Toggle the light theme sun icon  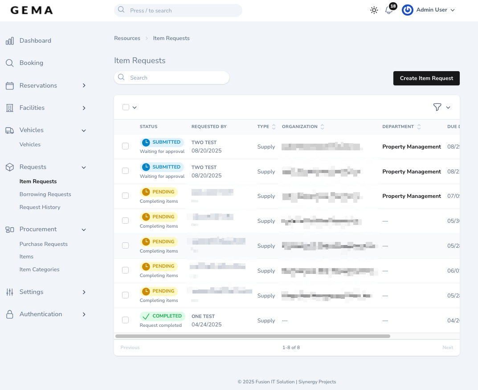pyautogui.click(x=374, y=10)
